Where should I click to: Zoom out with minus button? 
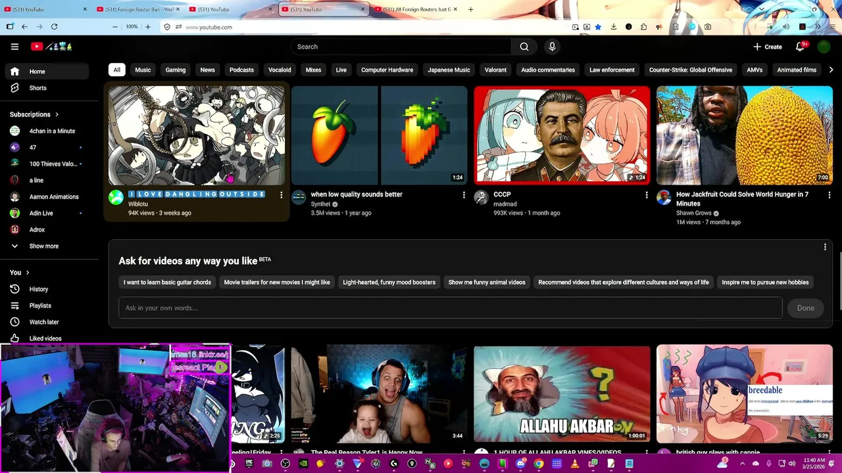pyautogui.click(x=115, y=27)
